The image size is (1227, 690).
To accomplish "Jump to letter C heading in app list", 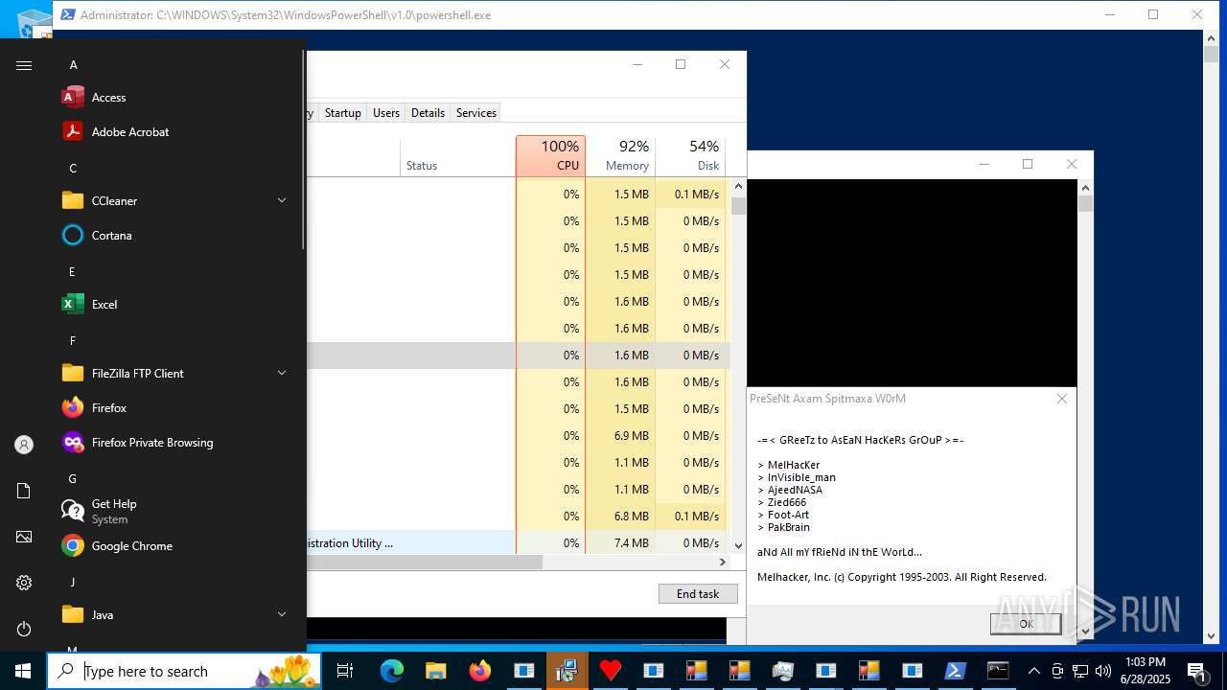I will coord(73,169).
